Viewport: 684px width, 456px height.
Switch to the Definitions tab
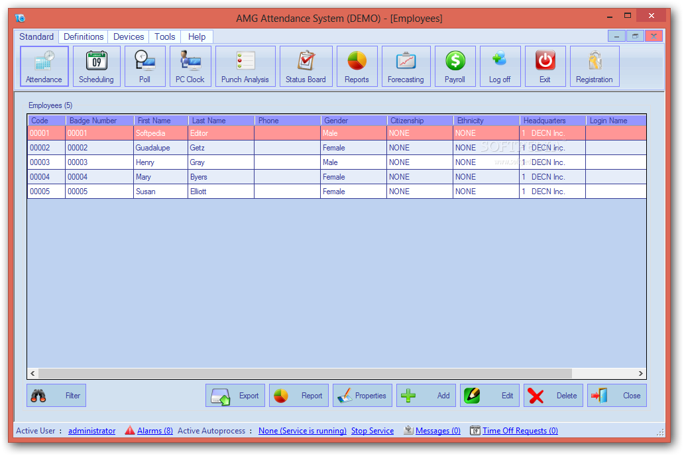point(84,36)
